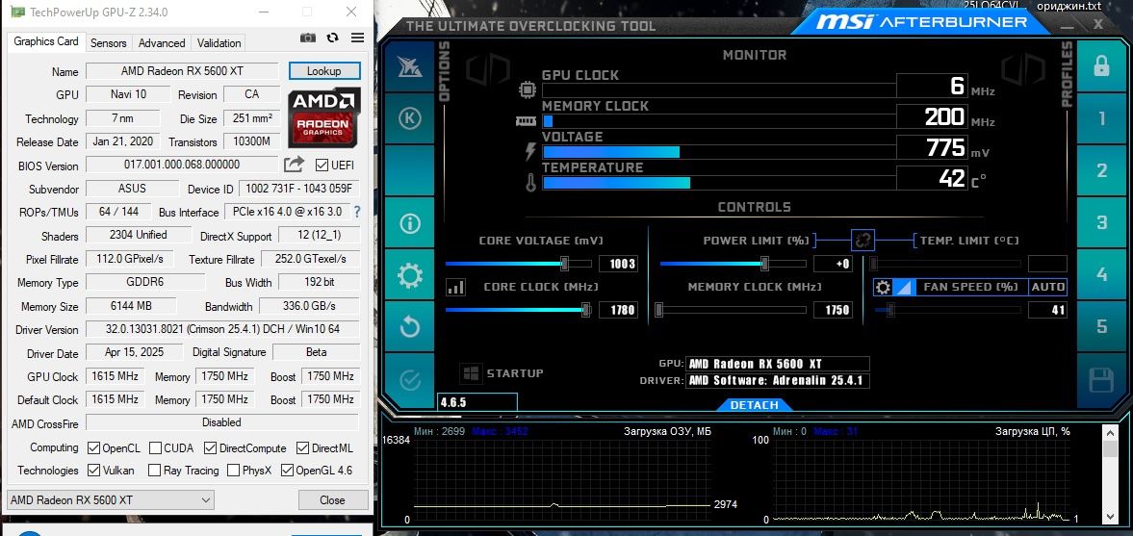Image resolution: width=1133 pixels, height=536 pixels.
Task: Toggle the UEFI checkbox
Action: tap(322, 165)
